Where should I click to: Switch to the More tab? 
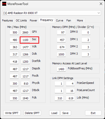[x=80, y=20]
